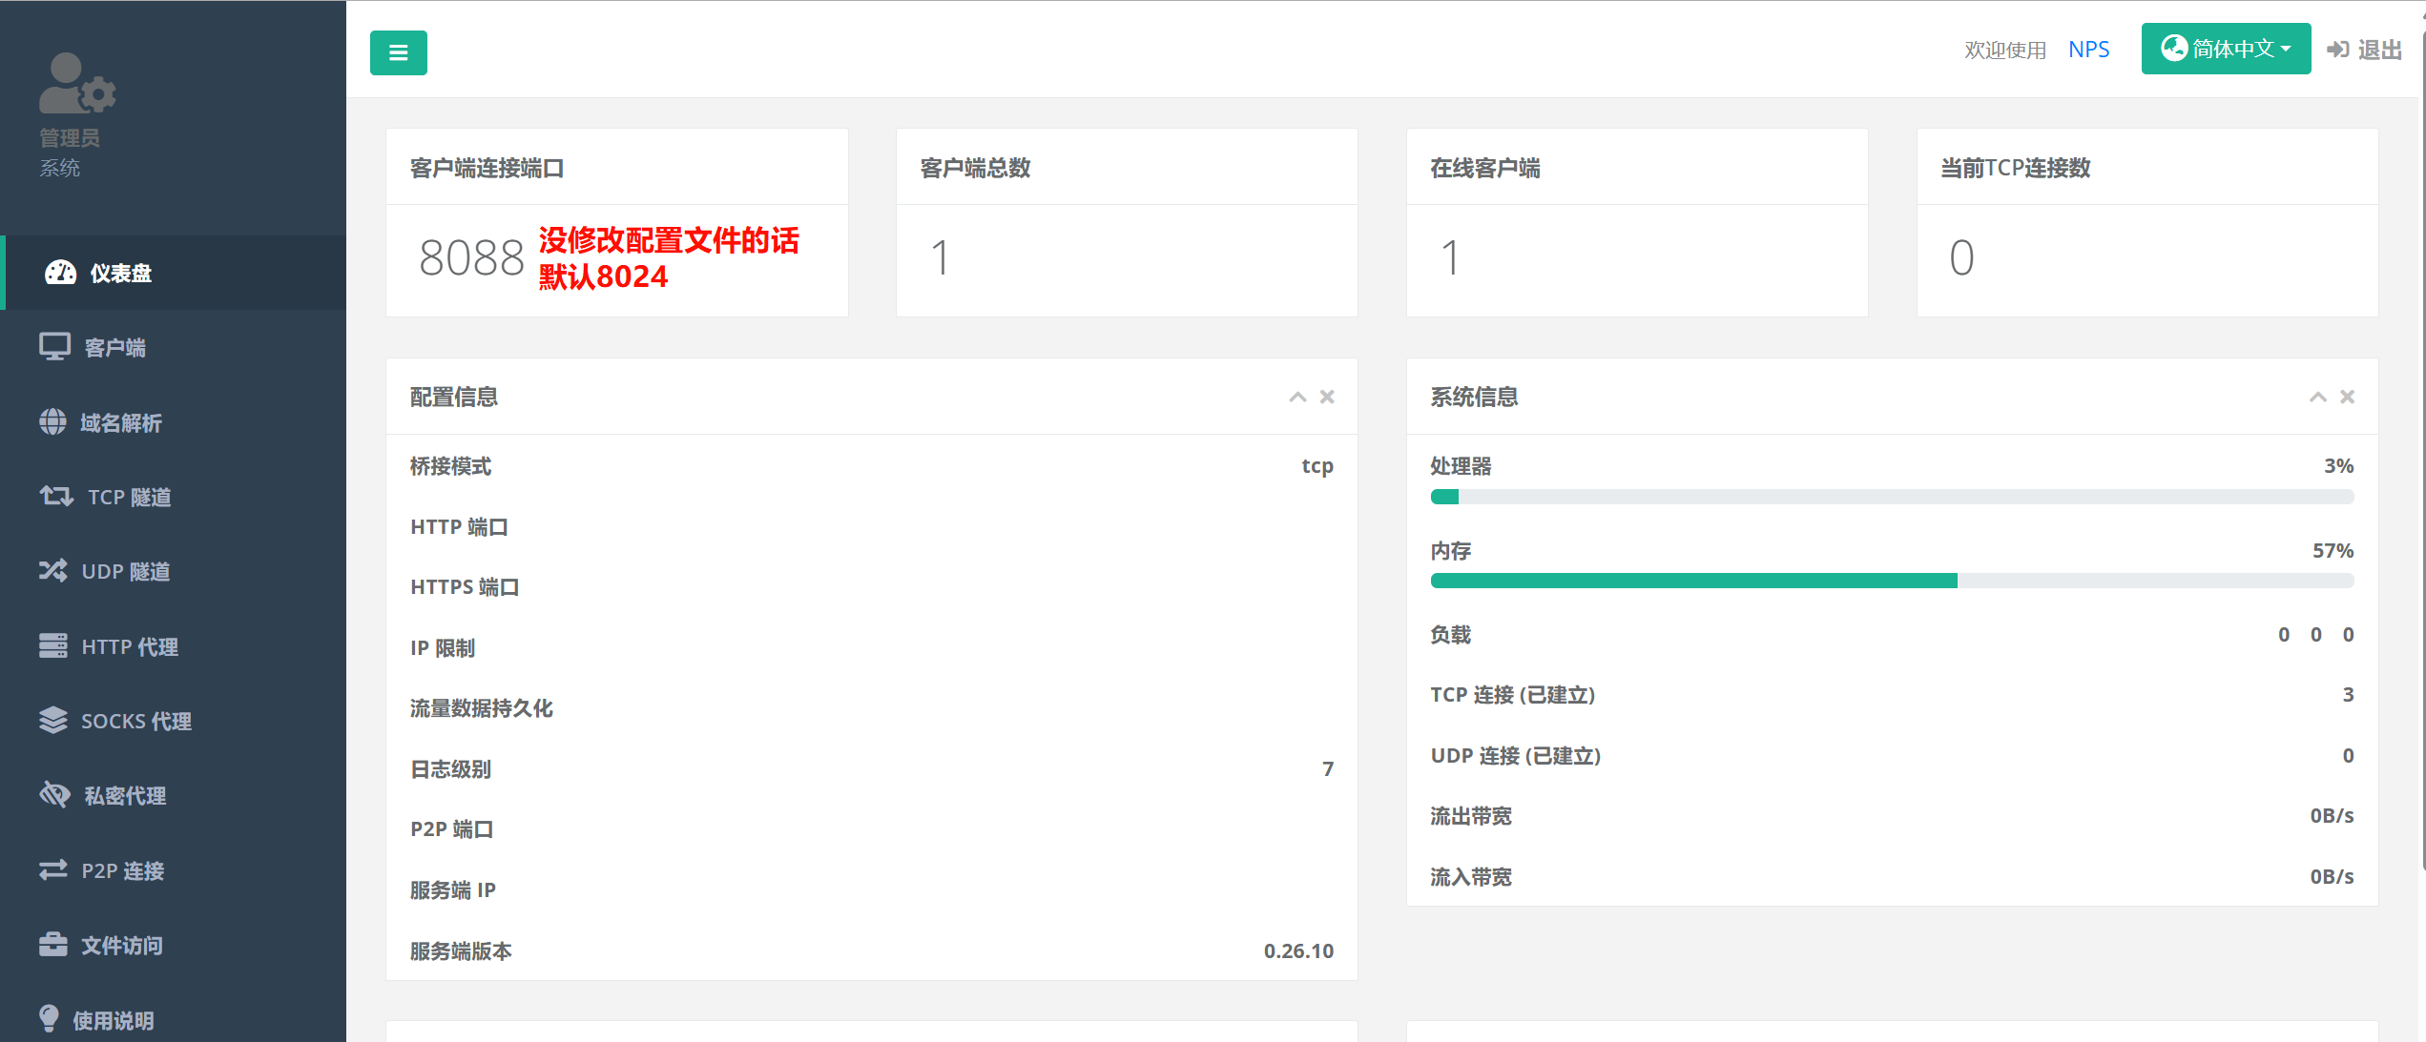Click the TCP 隧道 retweet arrows icon
Viewport: 2426px width, 1042px height.
(x=55, y=496)
